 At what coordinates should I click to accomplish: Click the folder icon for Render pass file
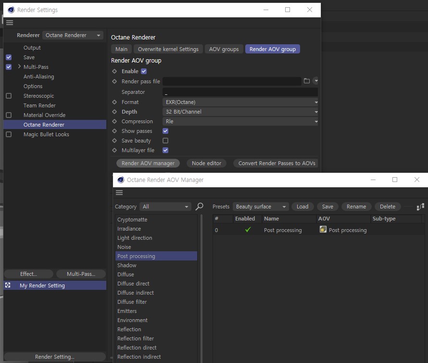(x=307, y=81)
